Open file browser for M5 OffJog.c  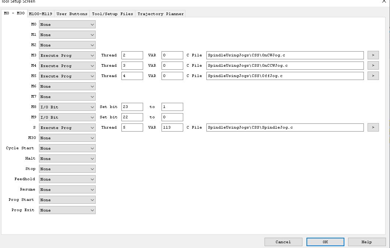373,76
